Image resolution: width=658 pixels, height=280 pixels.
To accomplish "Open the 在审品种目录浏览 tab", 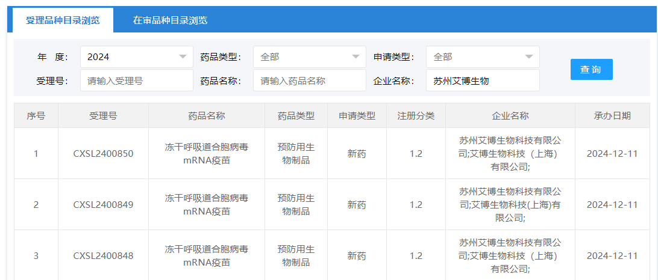I will point(170,20).
